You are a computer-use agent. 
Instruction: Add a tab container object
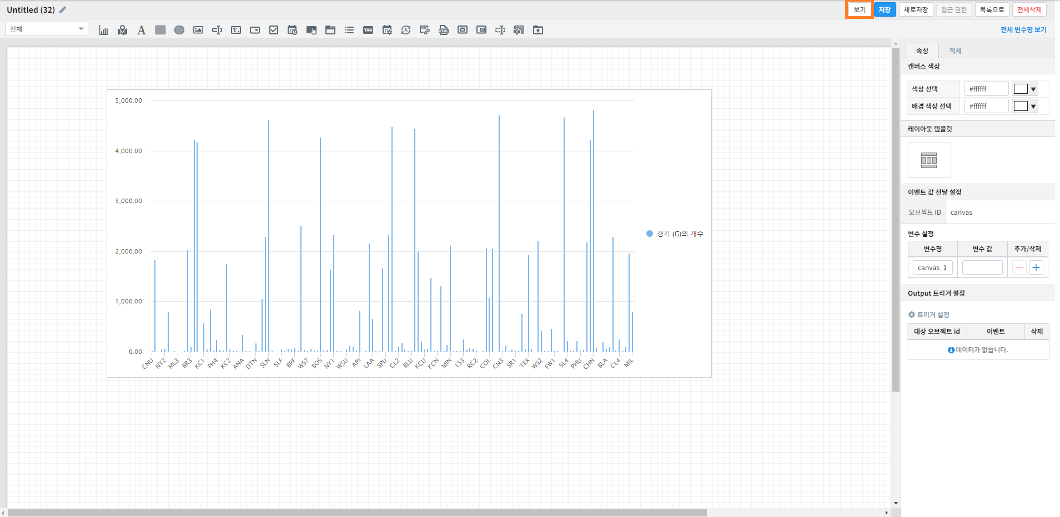tap(330, 30)
